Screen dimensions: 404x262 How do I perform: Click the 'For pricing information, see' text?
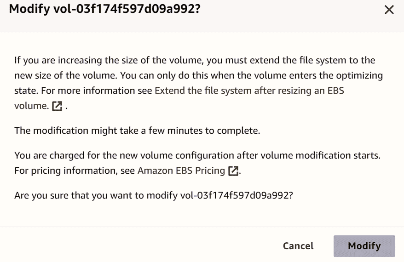pos(75,171)
